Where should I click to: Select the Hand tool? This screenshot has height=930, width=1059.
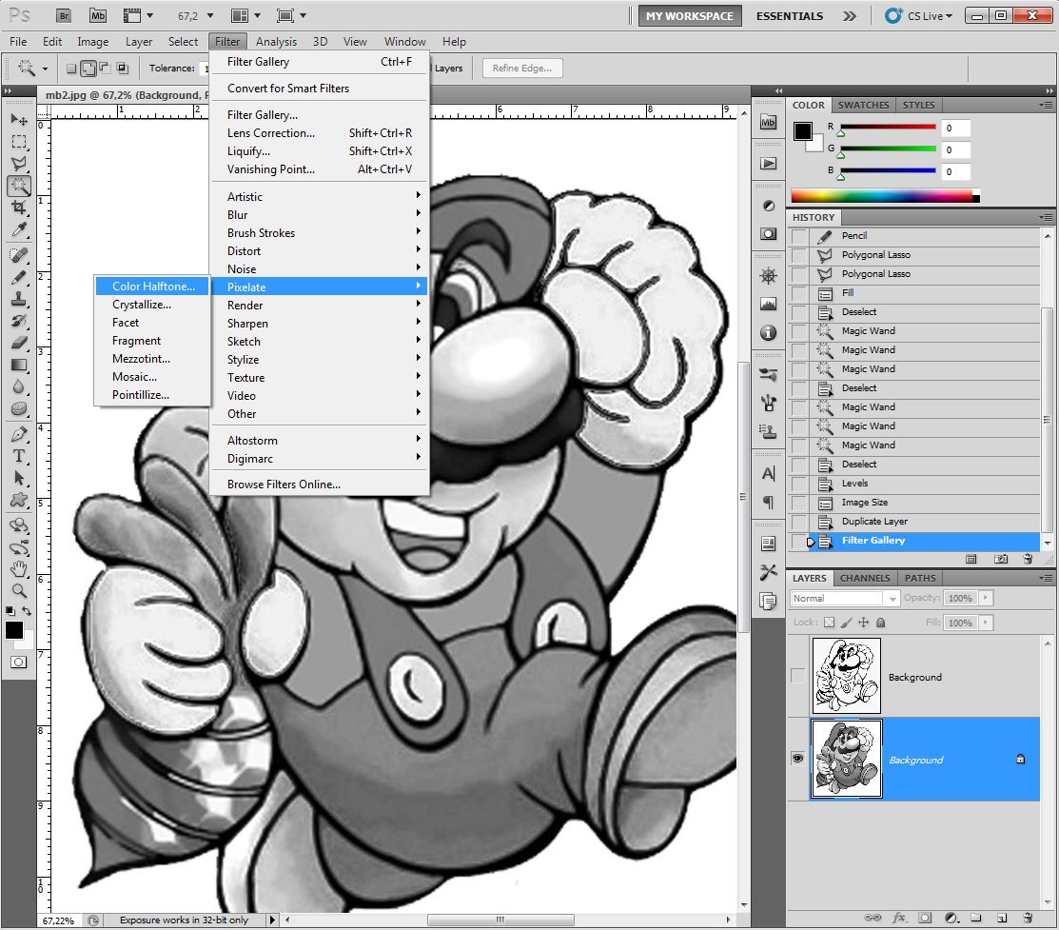19,568
